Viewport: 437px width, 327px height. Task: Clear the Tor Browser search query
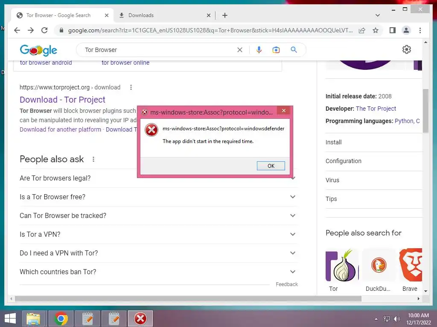pos(240,50)
